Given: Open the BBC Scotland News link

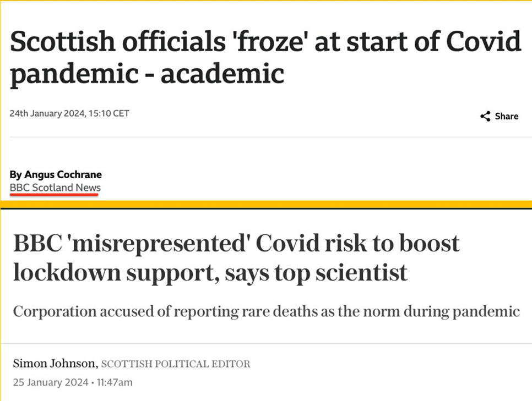Looking at the screenshot, I should (x=55, y=188).
